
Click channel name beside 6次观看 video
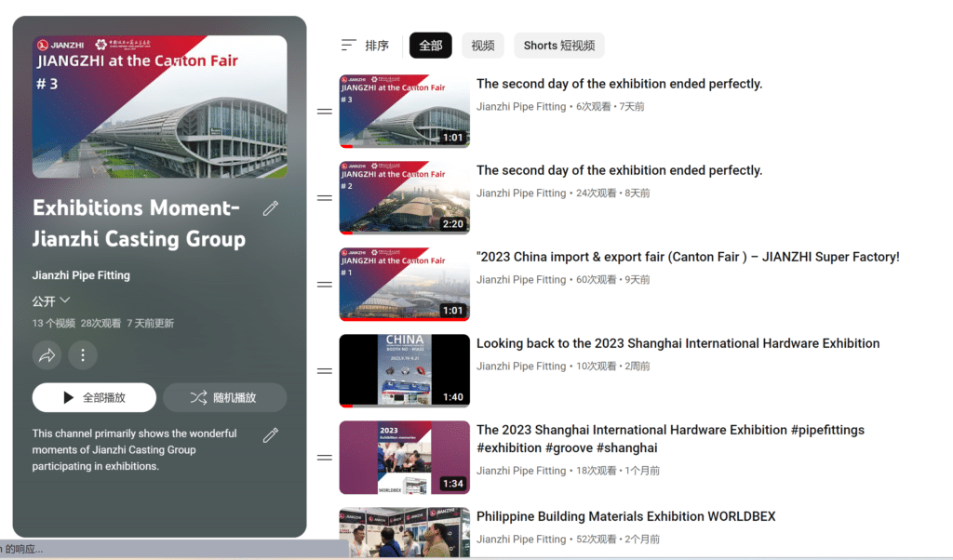point(521,106)
